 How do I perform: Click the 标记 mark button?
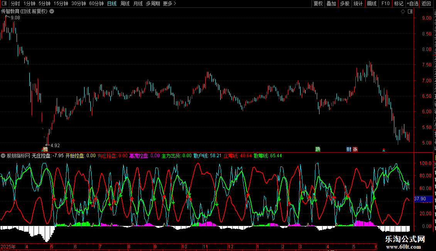399,3
